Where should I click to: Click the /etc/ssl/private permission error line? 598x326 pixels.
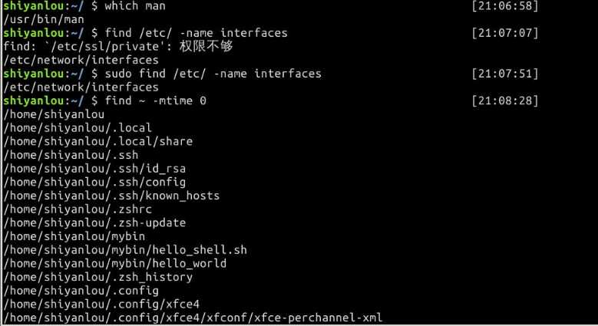point(118,47)
